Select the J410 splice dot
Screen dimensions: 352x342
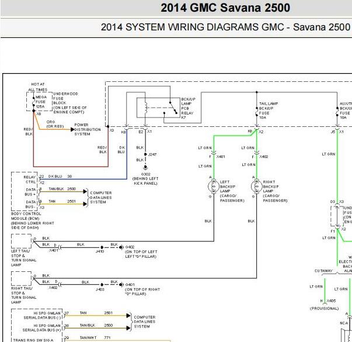pos(102,247)
